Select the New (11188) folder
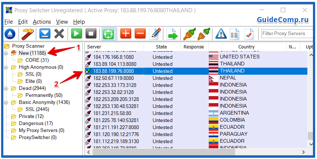Image resolution: width=317 pixels, height=159 pixels. coord(33,53)
